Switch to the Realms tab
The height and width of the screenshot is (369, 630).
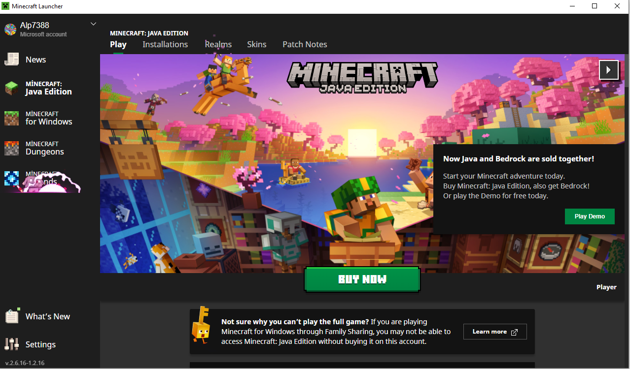(x=218, y=44)
